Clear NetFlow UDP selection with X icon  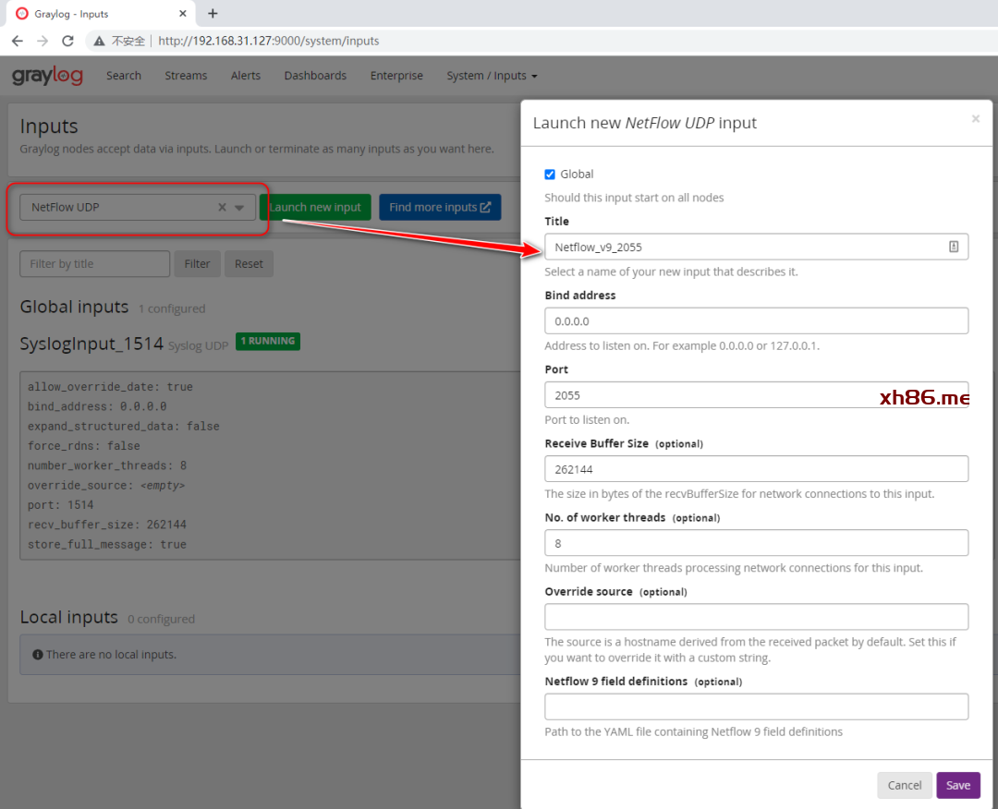point(222,208)
